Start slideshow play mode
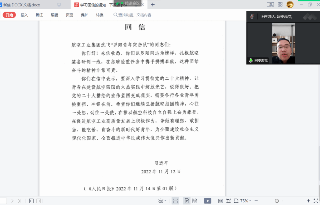This screenshot has width=320, height=205. tap(207, 201)
